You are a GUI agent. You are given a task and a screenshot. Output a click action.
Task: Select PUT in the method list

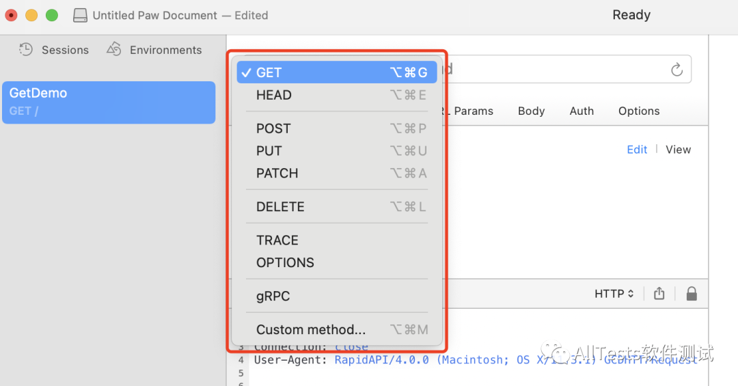click(x=336, y=151)
